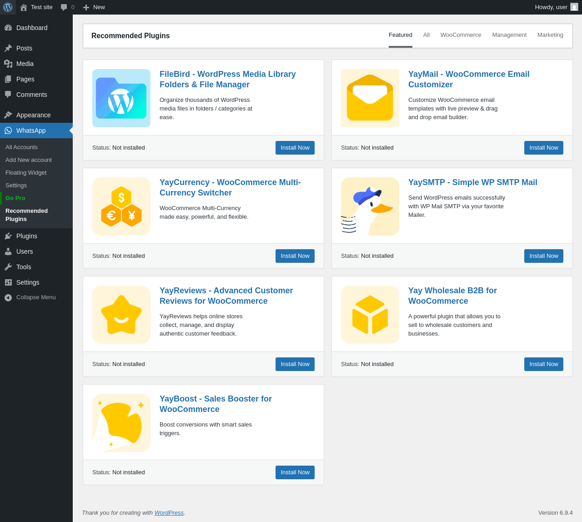Viewport: 582px width, 522px height.
Task: Open Floating Widget under WhatsApp menu
Action: [x=26, y=173]
